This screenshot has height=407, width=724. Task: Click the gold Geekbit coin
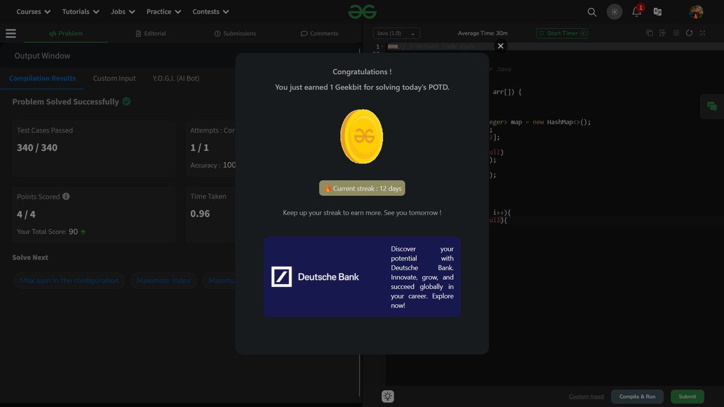[x=361, y=136]
